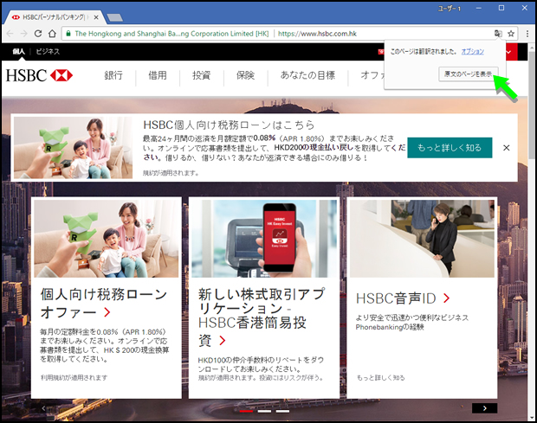The width and height of the screenshot is (537, 423).
Task: Open the 投資 menu
Action: click(x=201, y=75)
